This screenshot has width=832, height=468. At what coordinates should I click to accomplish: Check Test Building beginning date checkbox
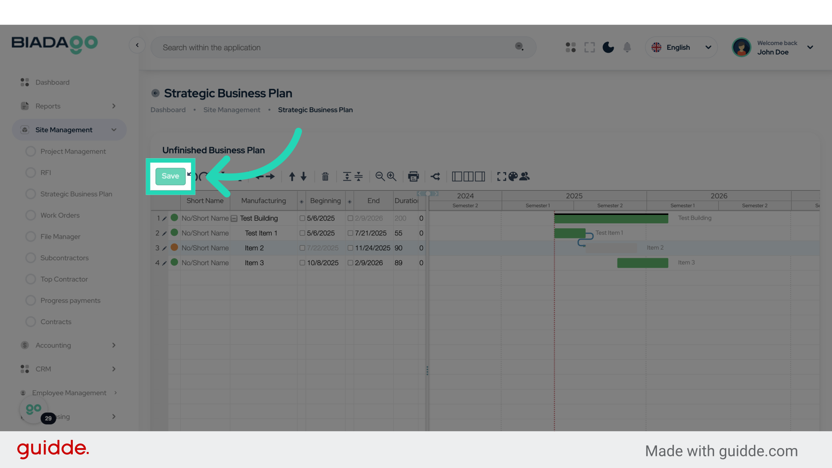(x=302, y=218)
